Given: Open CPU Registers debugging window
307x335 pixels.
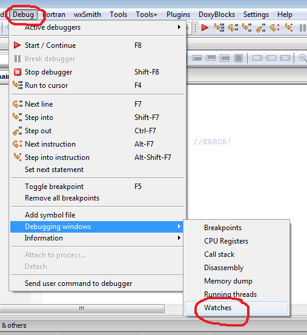Looking at the screenshot, I should point(236,241).
